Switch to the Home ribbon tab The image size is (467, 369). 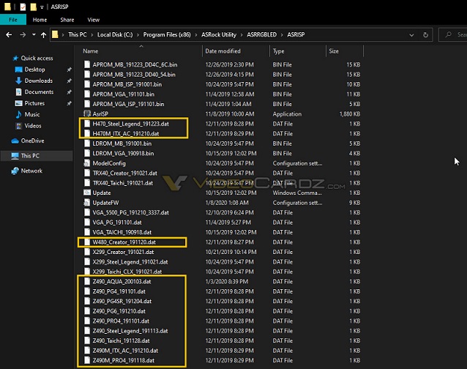click(x=40, y=20)
